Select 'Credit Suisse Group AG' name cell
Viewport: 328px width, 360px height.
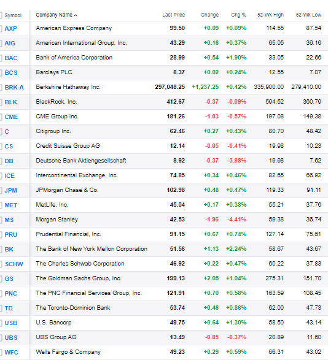[x=68, y=146]
